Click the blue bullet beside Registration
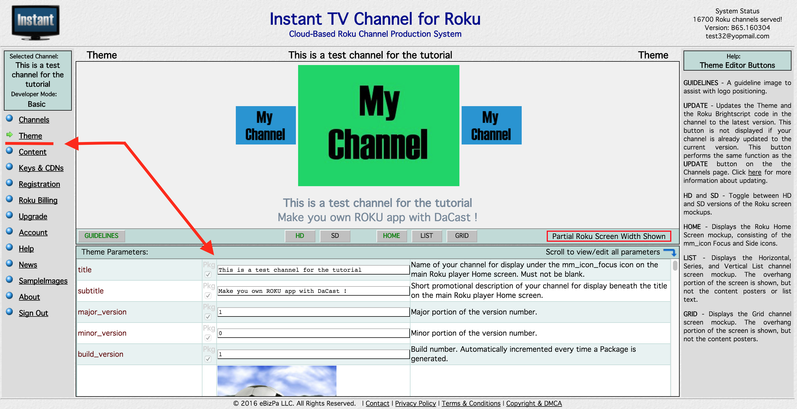This screenshot has width=797, height=409. (x=9, y=183)
